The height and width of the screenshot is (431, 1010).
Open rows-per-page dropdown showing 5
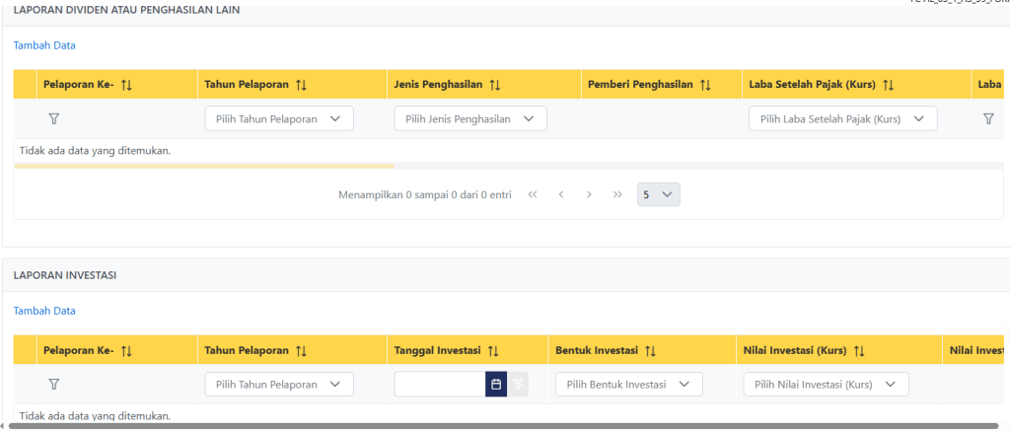coord(658,194)
